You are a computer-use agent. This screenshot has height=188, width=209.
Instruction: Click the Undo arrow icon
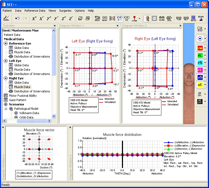(x=17, y=18)
